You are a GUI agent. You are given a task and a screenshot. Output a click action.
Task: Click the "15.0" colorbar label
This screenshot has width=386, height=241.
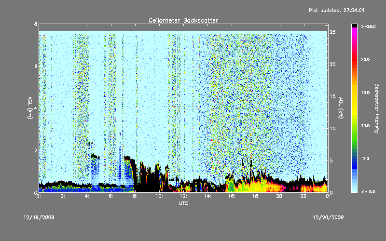pos(366,93)
